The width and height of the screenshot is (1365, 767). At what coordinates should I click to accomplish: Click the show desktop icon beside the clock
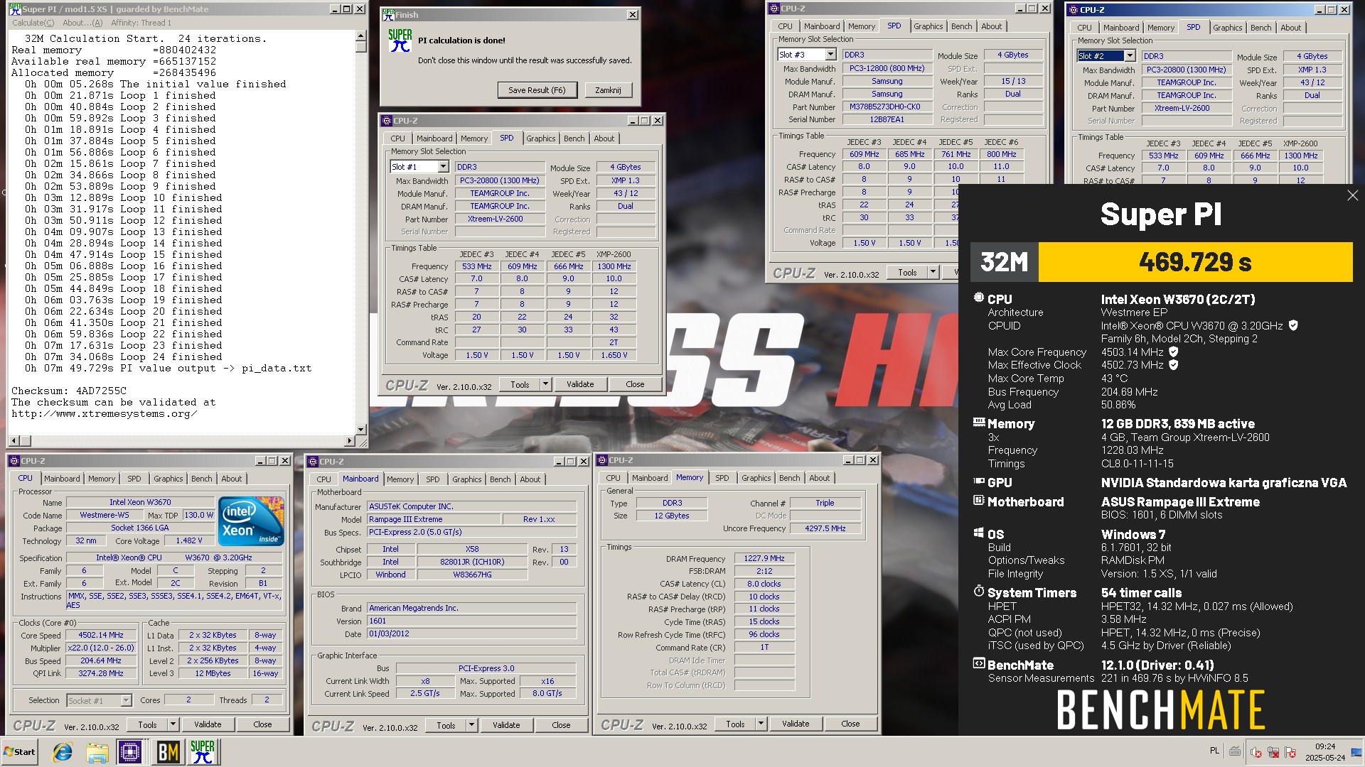click(1356, 752)
